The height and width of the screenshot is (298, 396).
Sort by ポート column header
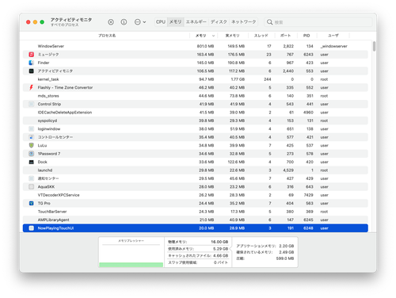285,36
